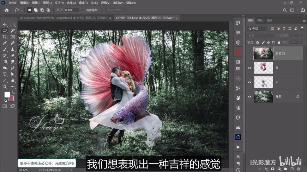Select the Sponge tool
The height and width of the screenshot is (172, 307).
coord(5,68)
